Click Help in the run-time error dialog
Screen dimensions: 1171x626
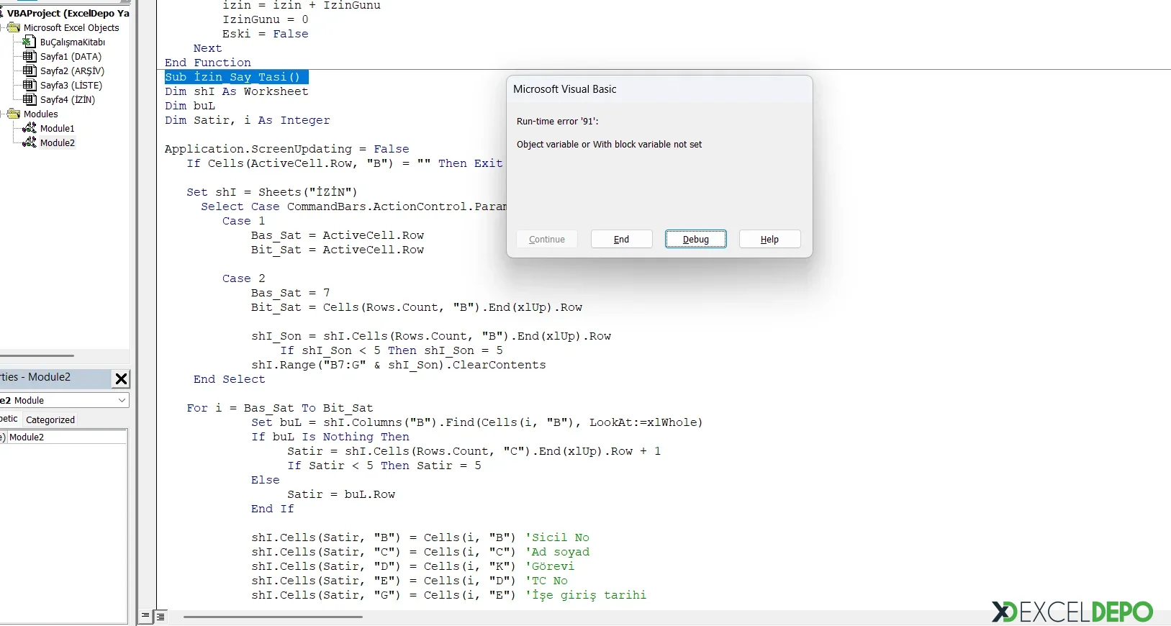click(x=769, y=240)
